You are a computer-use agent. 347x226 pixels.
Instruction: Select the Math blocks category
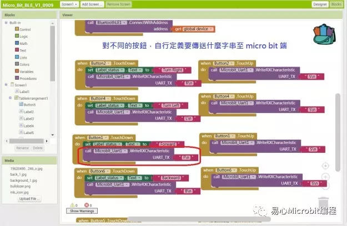click(x=23, y=43)
